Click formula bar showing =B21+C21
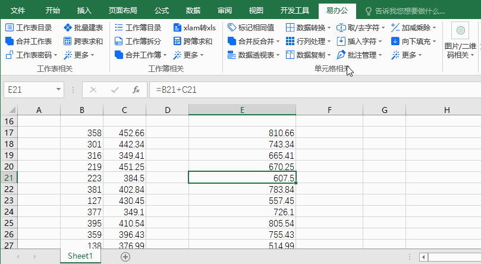Viewport: 481px width, 264px height. tap(315, 90)
